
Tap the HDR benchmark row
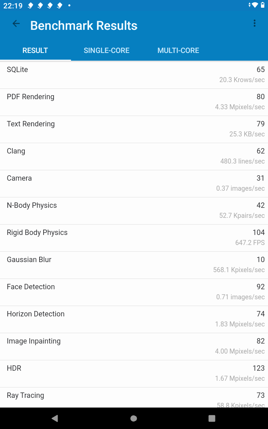pyautogui.click(x=134, y=373)
